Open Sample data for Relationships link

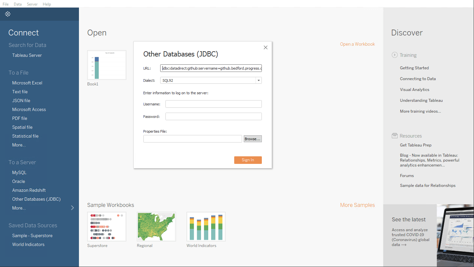point(428,186)
